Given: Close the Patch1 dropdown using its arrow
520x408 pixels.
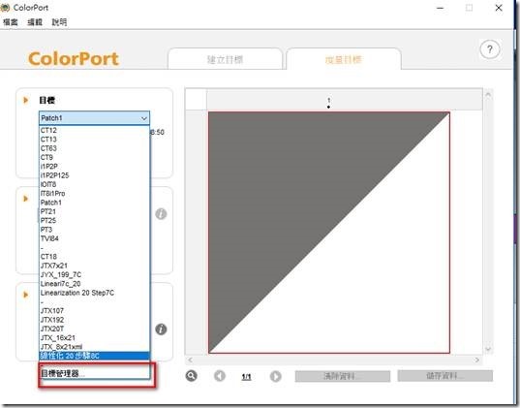Looking at the screenshot, I should coord(144,118).
